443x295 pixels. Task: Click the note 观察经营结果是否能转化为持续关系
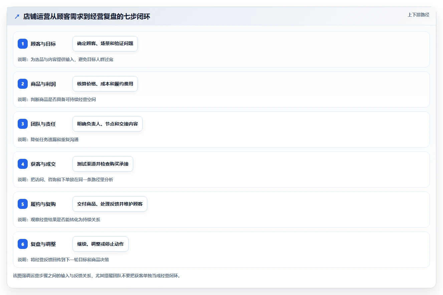click(65, 220)
